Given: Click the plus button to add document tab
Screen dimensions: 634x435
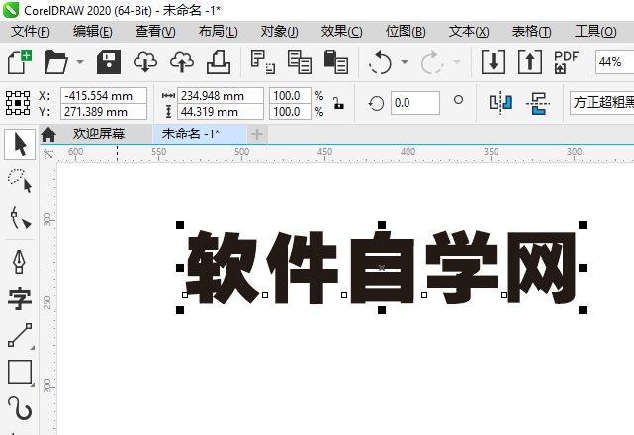Looking at the screenshot, I should pyautogui.click(x=257, y=133).
